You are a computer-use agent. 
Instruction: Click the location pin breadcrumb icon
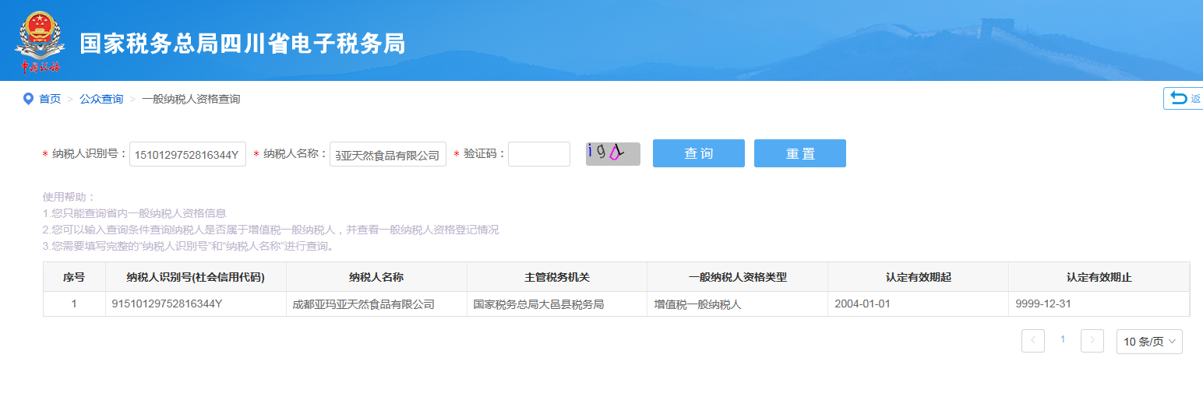coord(28,99)
